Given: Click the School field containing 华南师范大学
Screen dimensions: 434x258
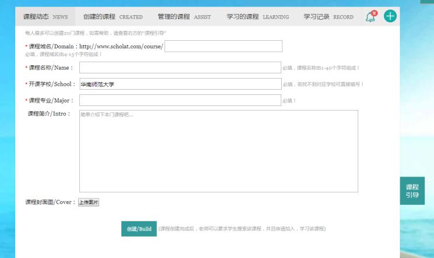Looking at the screenshot, I should [180, 84].
